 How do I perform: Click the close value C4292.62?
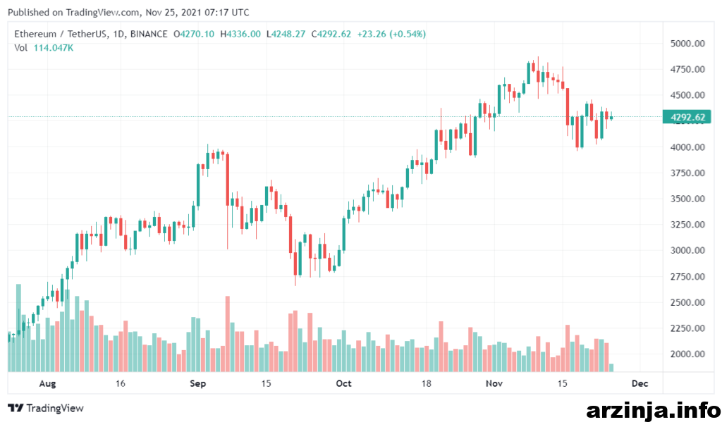click(x=331, y=34)
